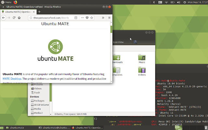Open Trash in the sidebar
Viewport: 208px width, 130px height.
coord(35,93)
